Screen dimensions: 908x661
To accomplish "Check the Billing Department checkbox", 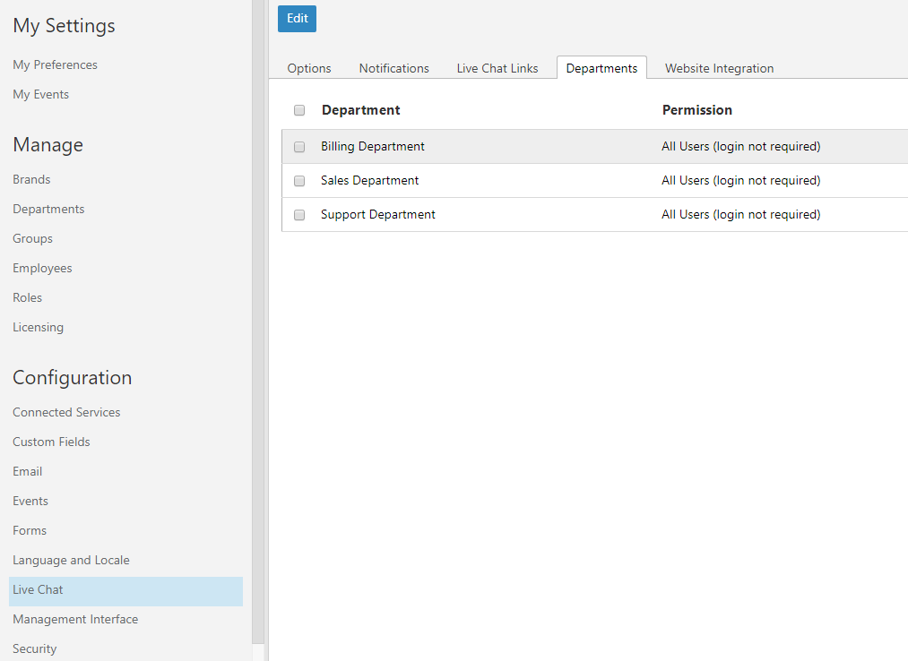I will (x=299, y=147).
